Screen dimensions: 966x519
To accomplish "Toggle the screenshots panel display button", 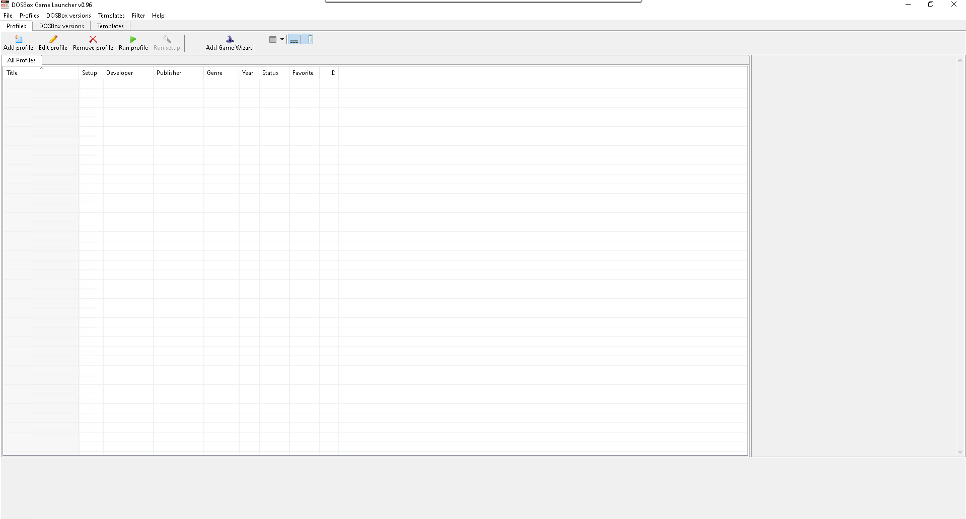I will (x=294, y=40).
